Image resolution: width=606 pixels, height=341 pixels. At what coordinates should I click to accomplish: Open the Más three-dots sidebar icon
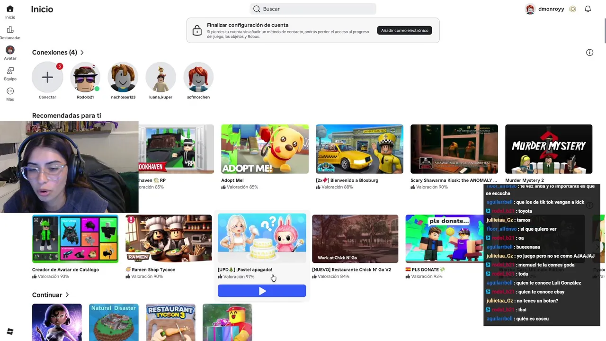click(x=10, y=91)
